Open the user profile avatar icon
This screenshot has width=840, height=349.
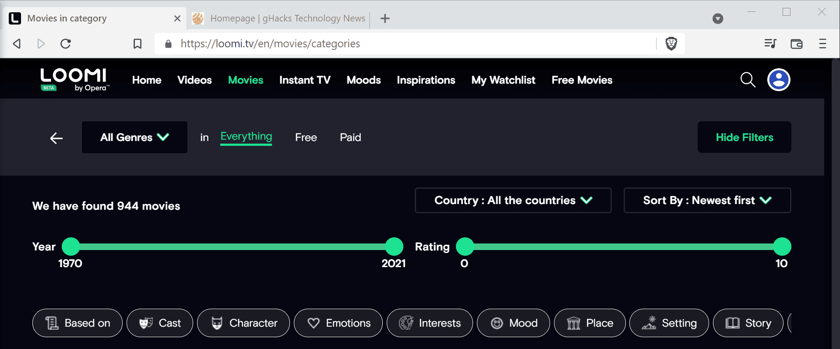click(779, 80)
